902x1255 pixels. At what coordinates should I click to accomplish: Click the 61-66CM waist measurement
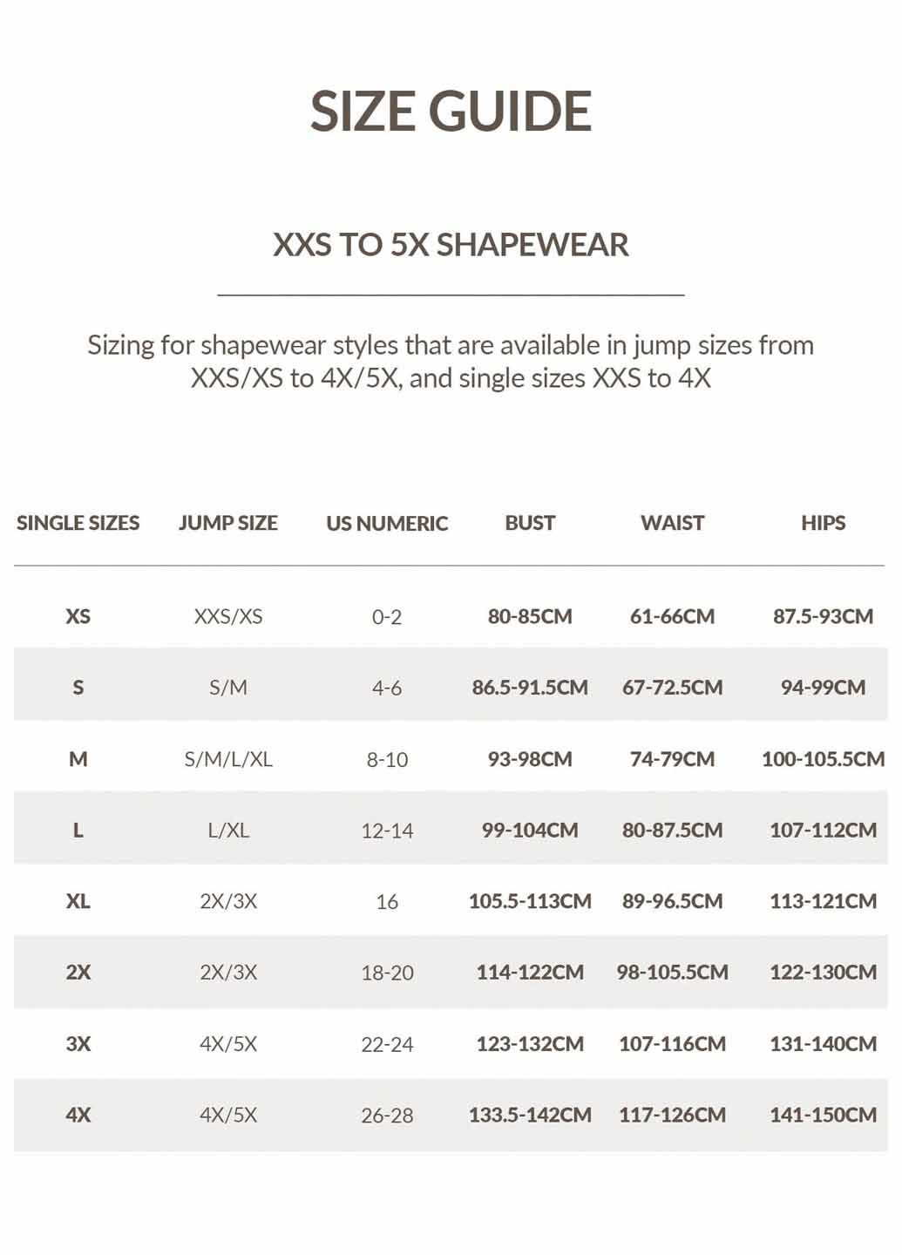tap(672, 616)
